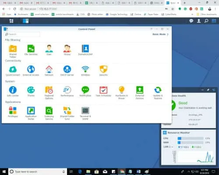Go back in browser
This screenshot has height=175, width=219.
[x=4, y=9]
